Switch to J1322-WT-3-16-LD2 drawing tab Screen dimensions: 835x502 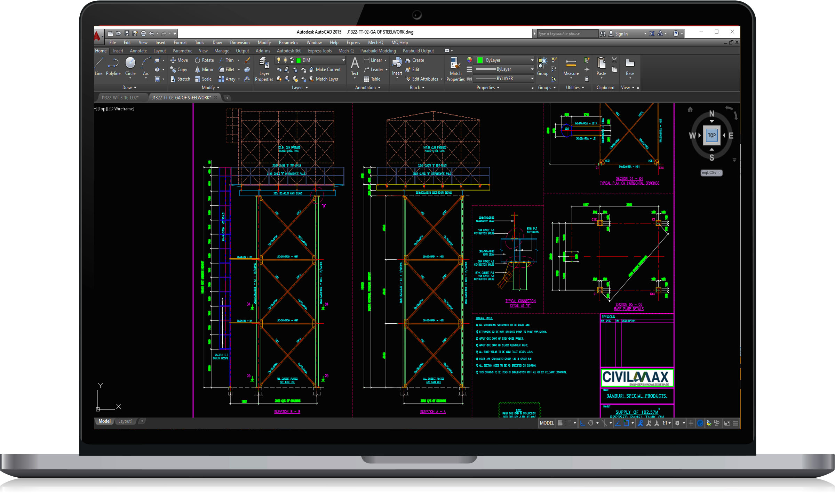[120, 98]
